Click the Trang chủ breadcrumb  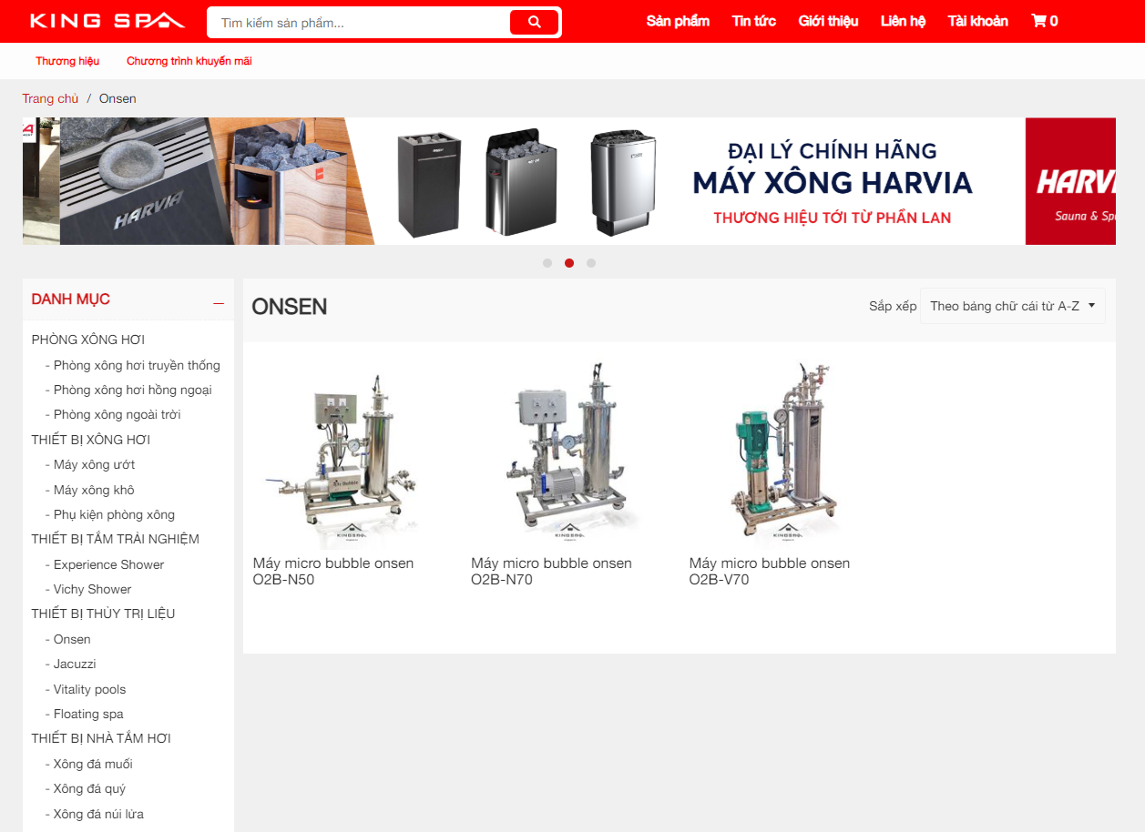pyautogui.click(x=50, y=98)
